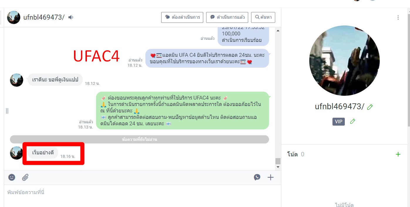Add a new note with green plus
The width and height of the screenshot is (410, 207).
[398, 154]
